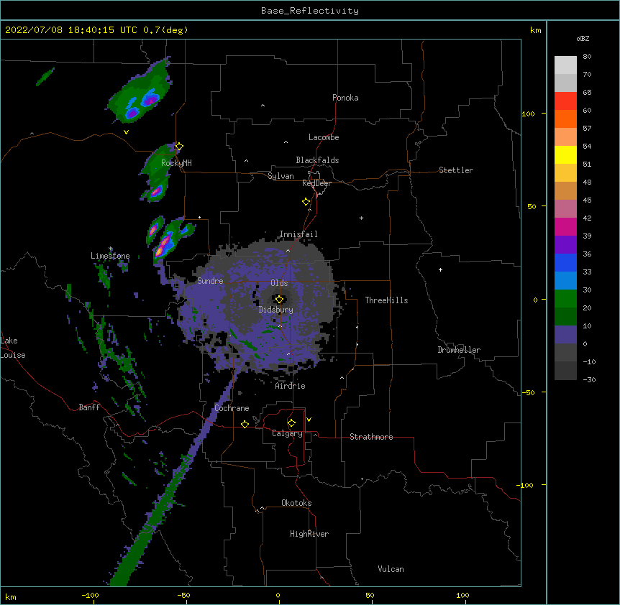Click the Lake Louise label

13,348
